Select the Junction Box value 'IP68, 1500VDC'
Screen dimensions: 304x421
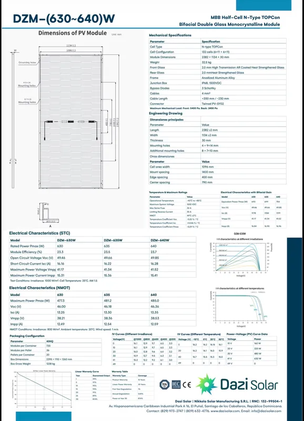coord(211,83)
